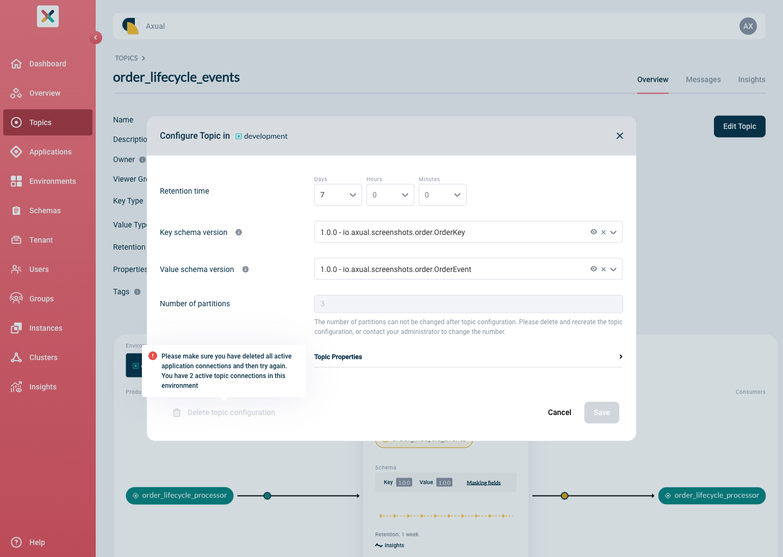Open the Insights link under Retention
783x557 pixels.
click(390, 546)
